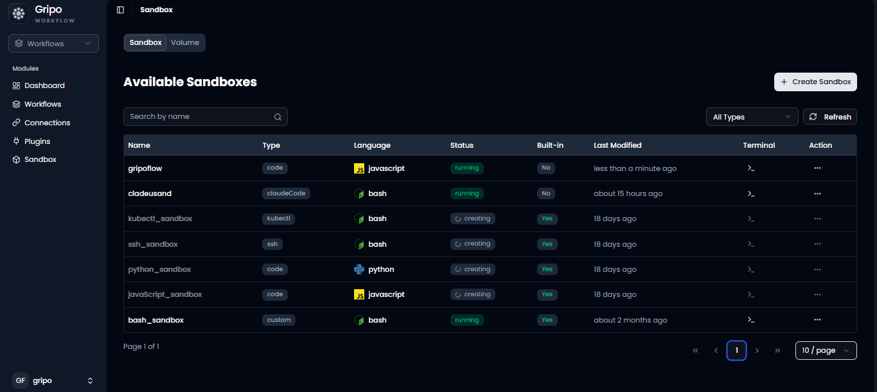The width and height of the screenshot is (877, 392).
Task: Open terminal for bash_sandbox
Action: 750,320
